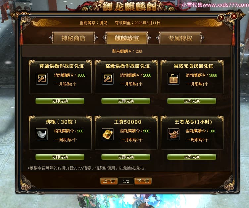Click the 1/2 page indicator field

click(126, 181)
